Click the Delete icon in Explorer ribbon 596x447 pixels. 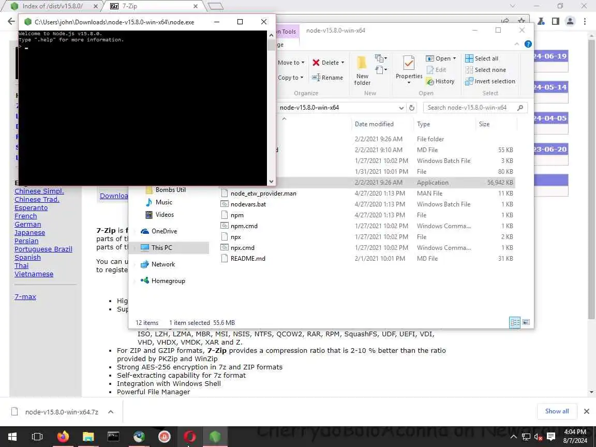click(316, 63)
